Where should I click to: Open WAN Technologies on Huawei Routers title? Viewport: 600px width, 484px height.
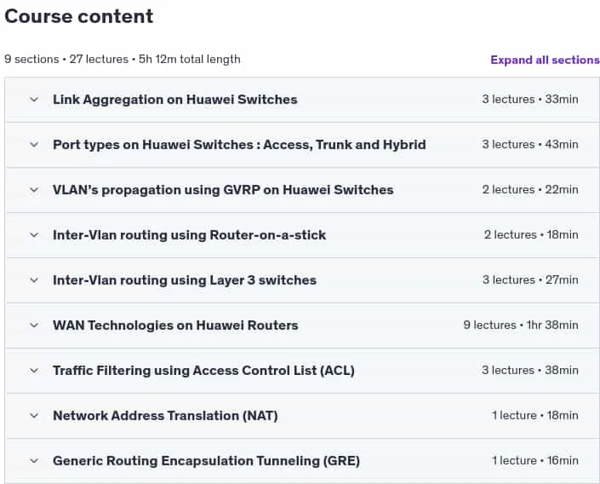coord(175,326)
